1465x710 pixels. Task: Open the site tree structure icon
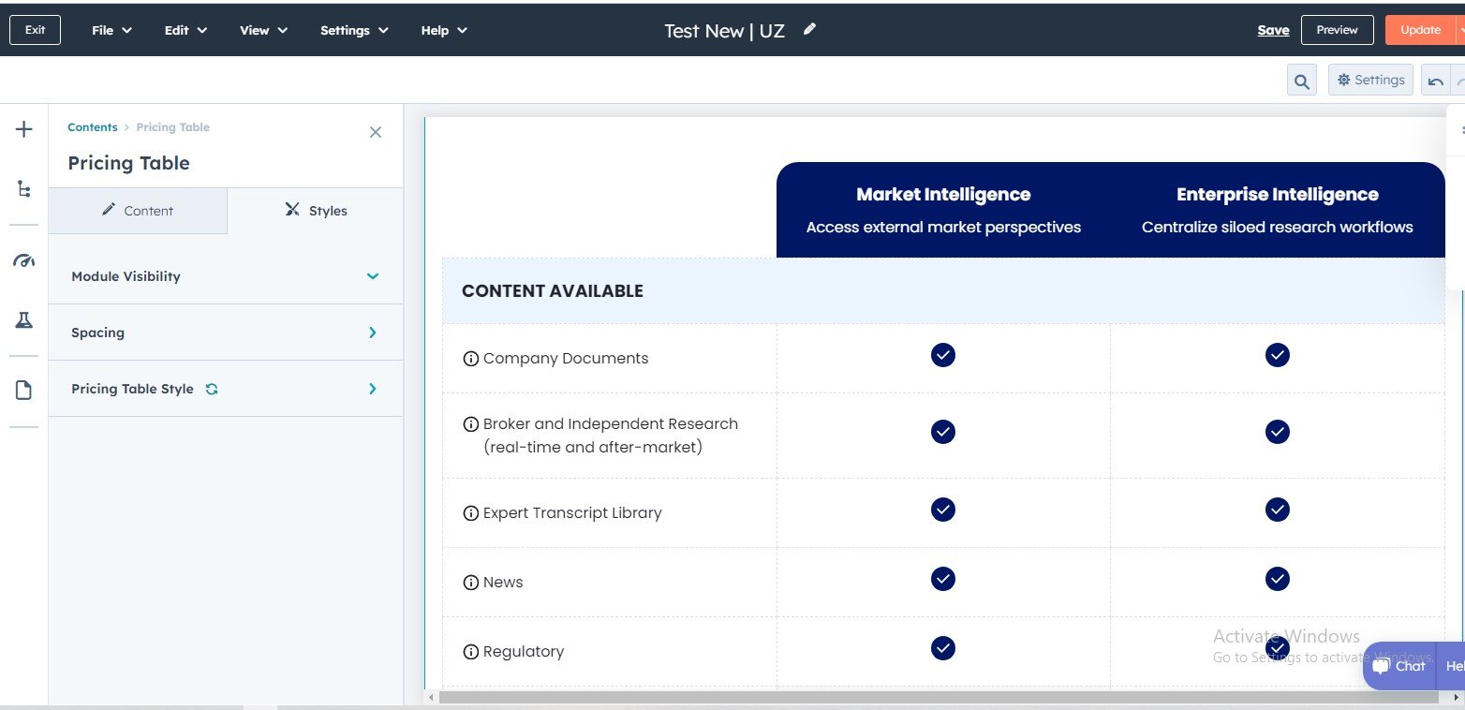click(24, 189)
